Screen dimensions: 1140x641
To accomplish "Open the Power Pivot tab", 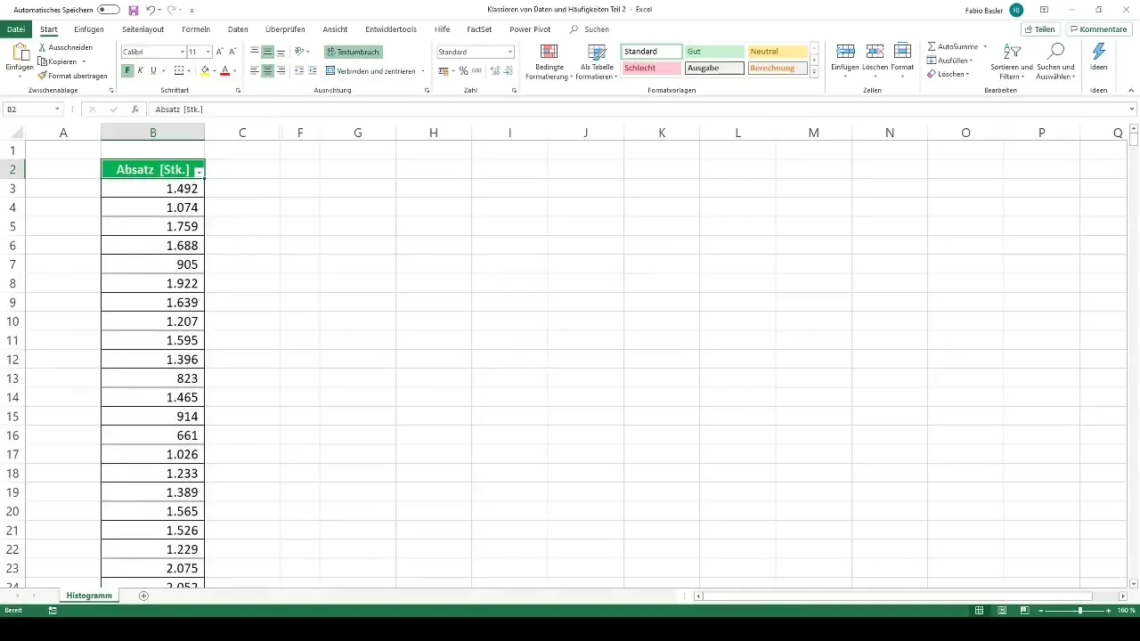I will [x=530, y=29].
